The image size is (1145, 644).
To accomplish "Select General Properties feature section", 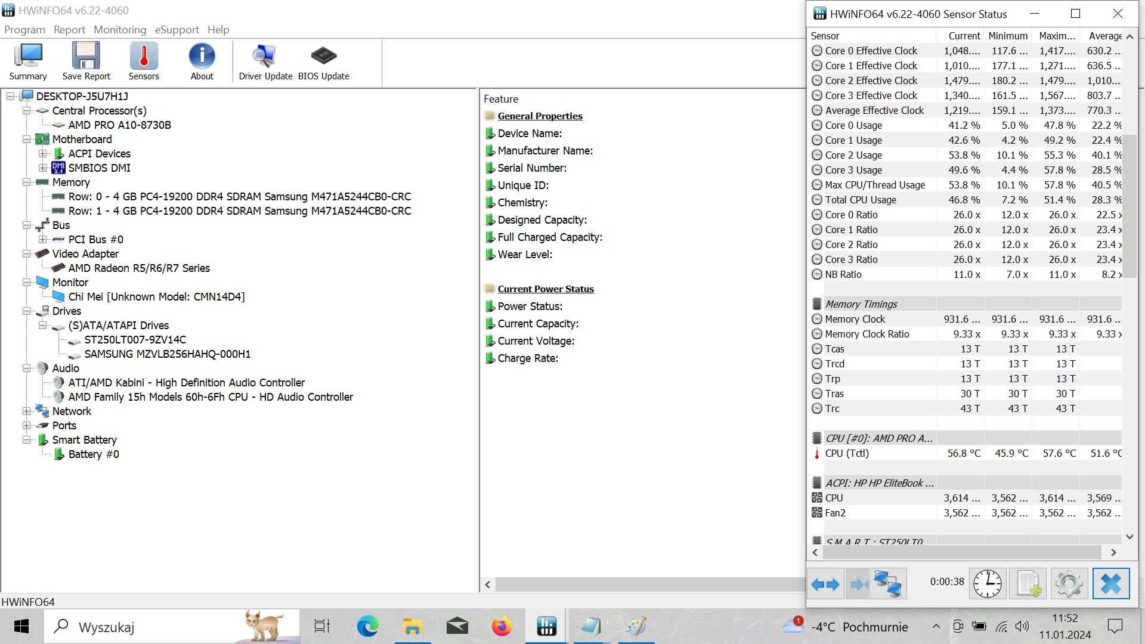I will [x=540, y=116].
